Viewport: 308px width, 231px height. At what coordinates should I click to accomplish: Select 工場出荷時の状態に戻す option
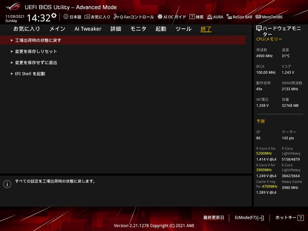(38, 40)
